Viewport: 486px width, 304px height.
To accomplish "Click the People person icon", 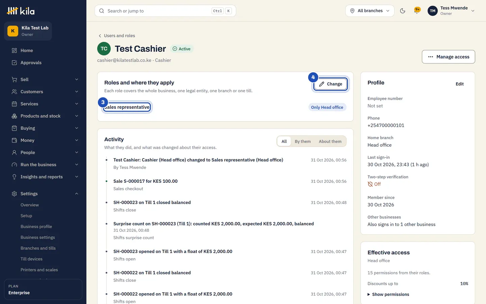I will [x=14, y=152].
